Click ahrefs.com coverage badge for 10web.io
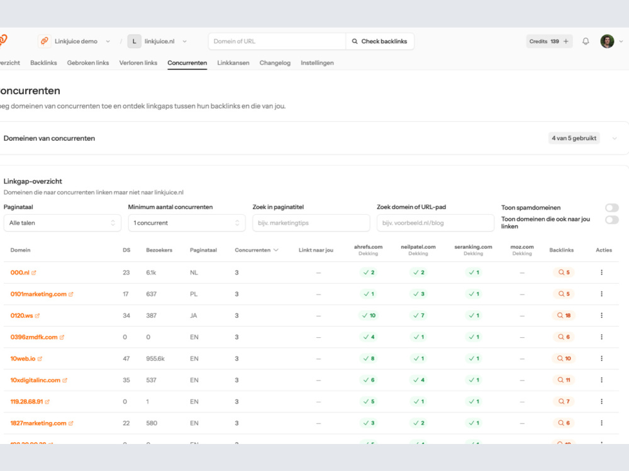 coord(369,359)
